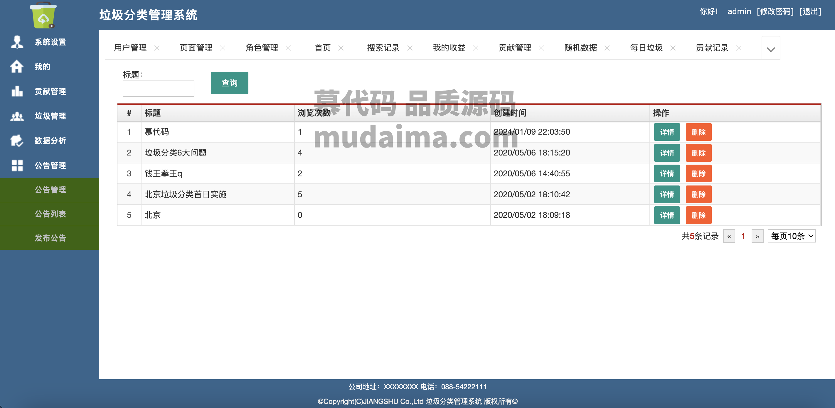Image resolution: width=835 pixels, height=408 pixels.
Task: Click the 查询 search button
Action: click(230, 83)
